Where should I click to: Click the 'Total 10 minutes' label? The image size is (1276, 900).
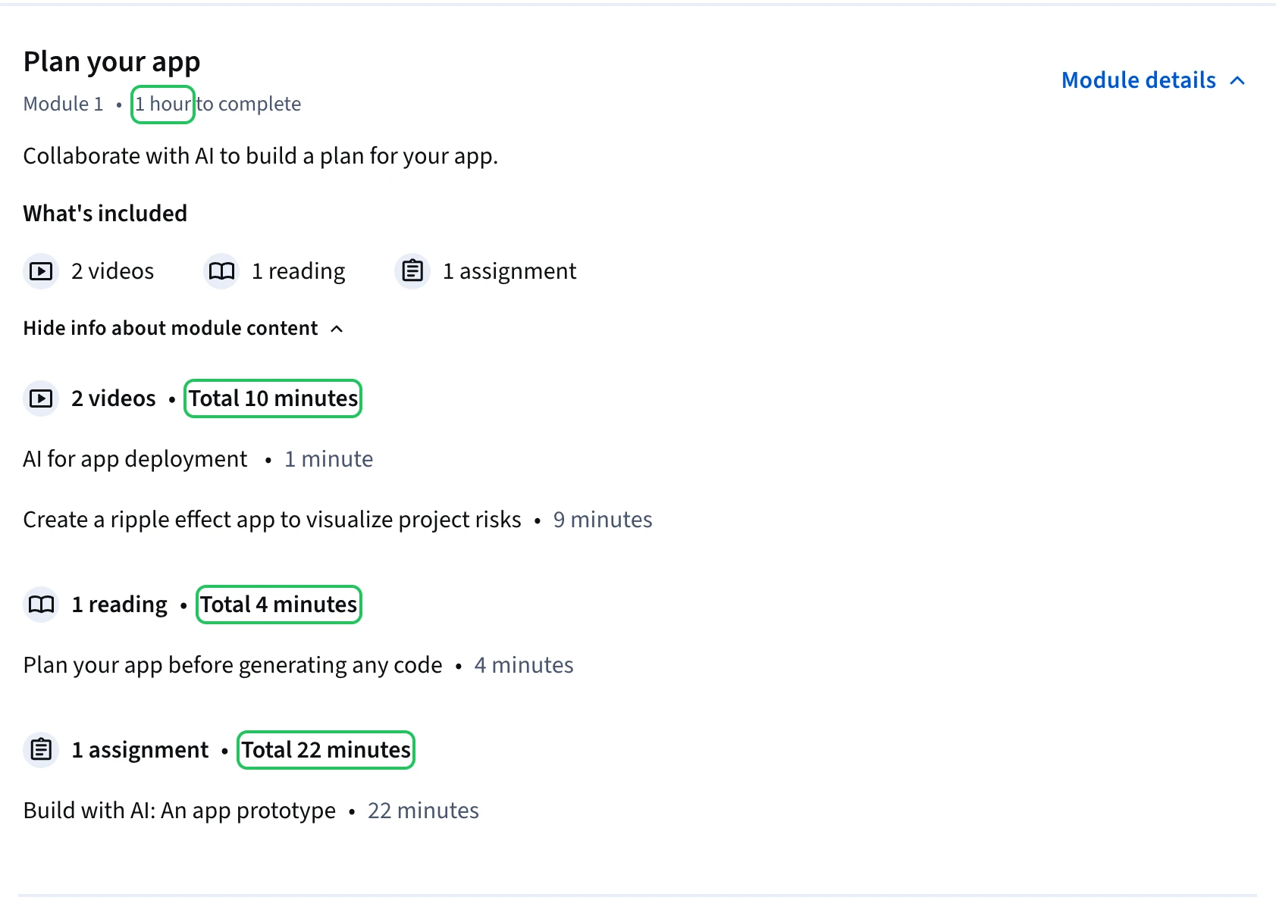tap(273, 398)
